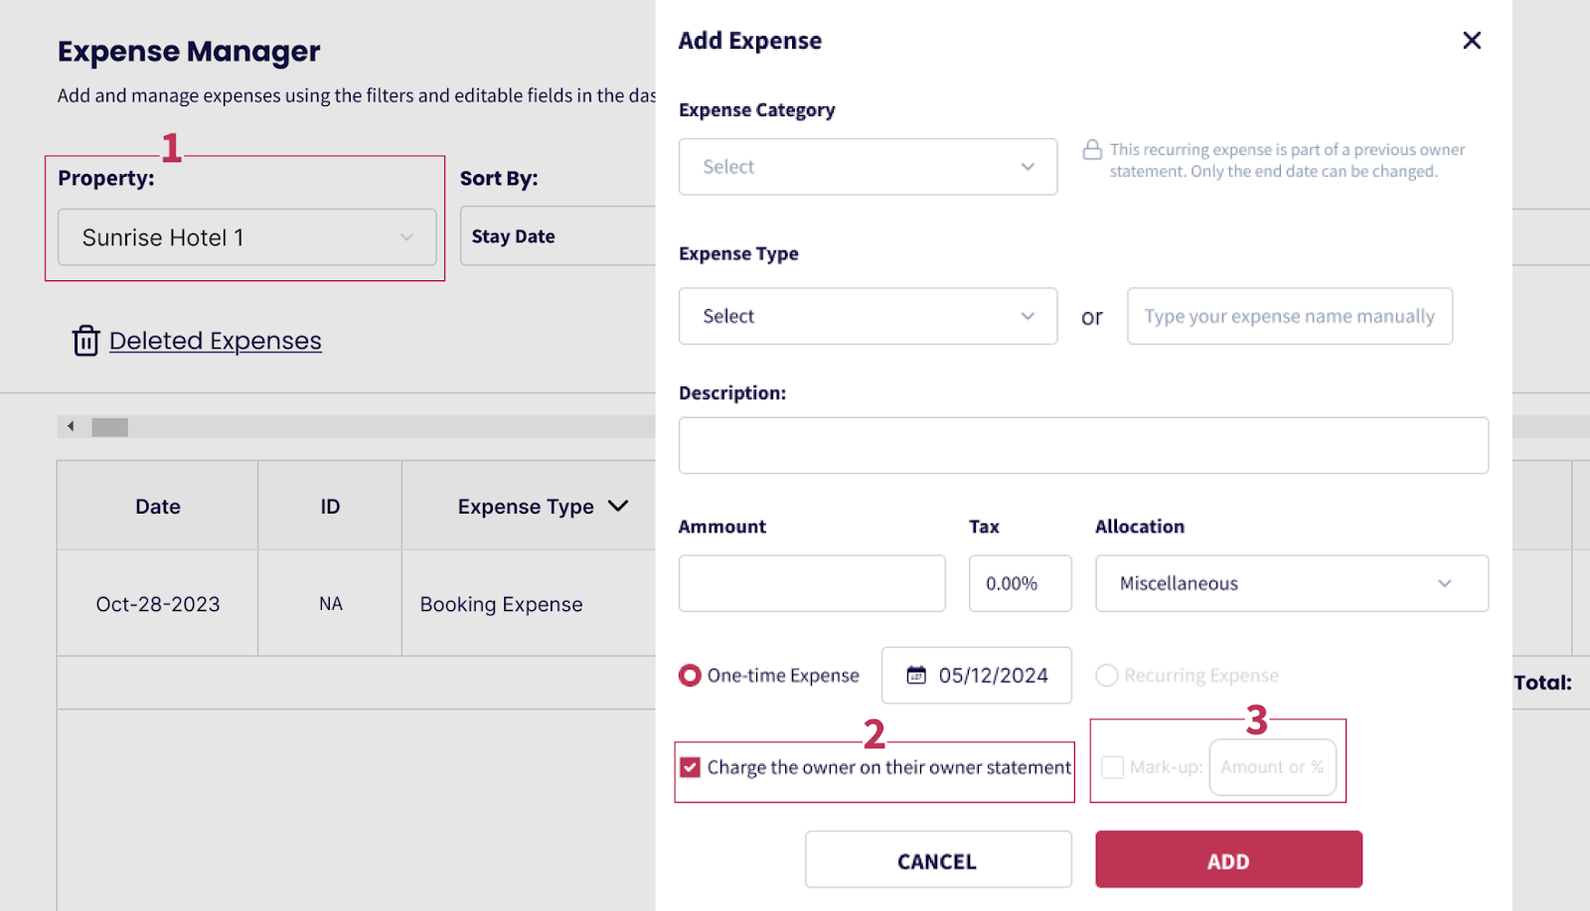1590x911 pixels.
Task: Open the Deleted Expenses link
Action: pos(216,341)
